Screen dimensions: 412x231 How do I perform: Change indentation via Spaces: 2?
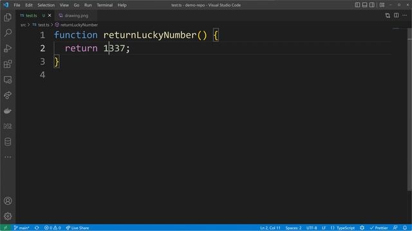[294, 228]
